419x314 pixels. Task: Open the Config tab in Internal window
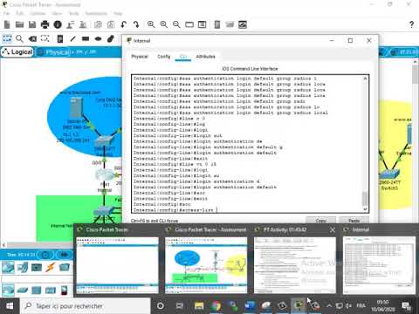[163, 57]
